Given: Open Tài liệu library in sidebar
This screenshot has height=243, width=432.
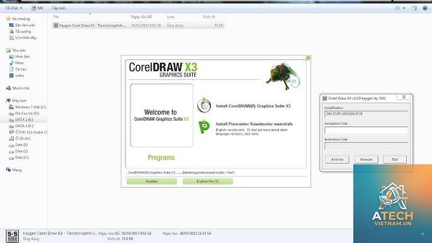Looking at the screenshot, I should coord(18,69).
